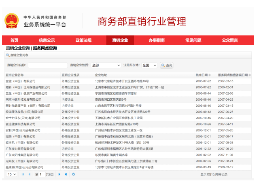Click magnifier icon beside 直销企业列表
Image resolution: width=261 pixels, height=184 pixels.
[x=8, y=55]
